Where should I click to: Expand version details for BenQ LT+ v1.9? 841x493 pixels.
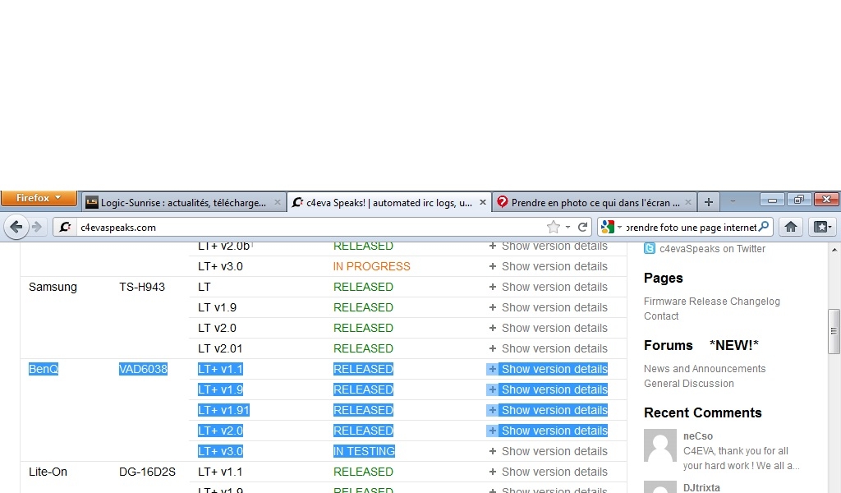tap(548, 389)
